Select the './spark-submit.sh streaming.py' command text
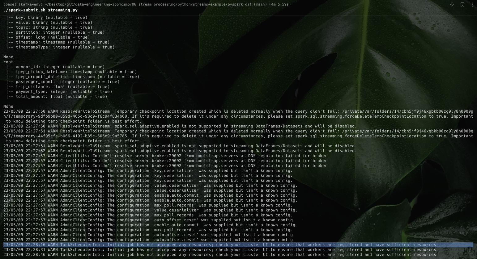 tap(40, 10)
